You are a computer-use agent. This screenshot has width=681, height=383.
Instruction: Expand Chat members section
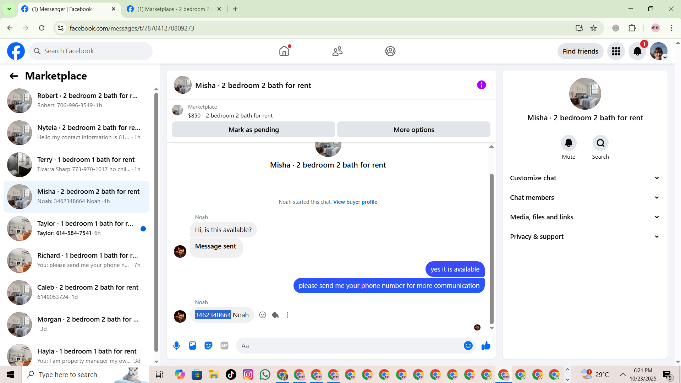[585, 197]
